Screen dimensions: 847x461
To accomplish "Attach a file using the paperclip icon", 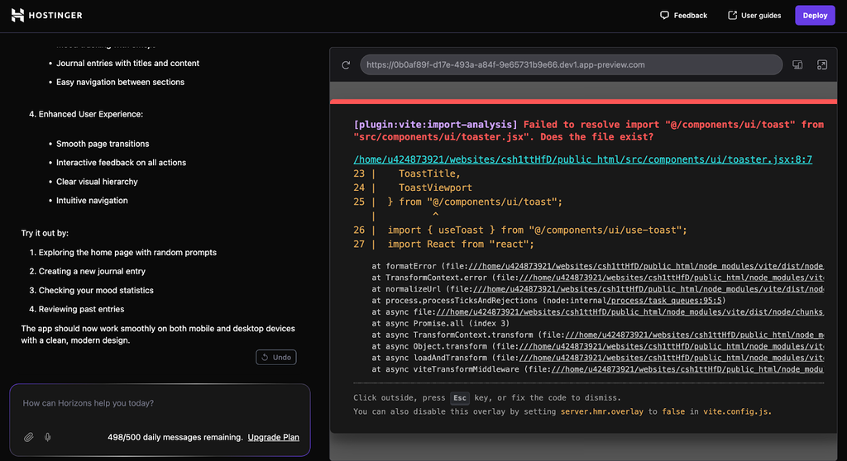I will click(x=29, y=437).
